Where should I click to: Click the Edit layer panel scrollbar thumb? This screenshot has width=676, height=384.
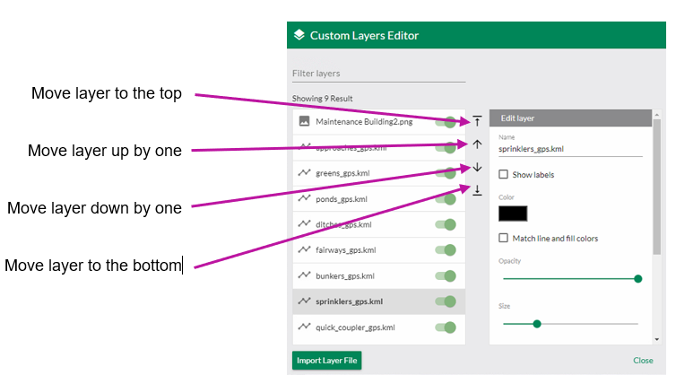click(656, 187)
